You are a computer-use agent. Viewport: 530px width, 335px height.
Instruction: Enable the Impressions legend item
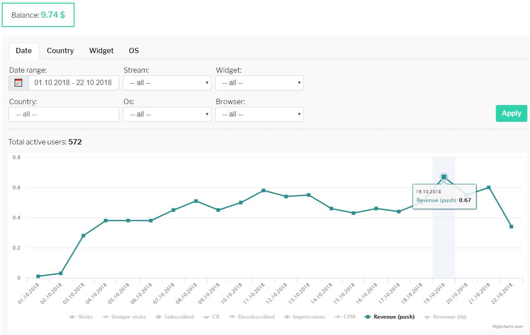click(304, 317)
